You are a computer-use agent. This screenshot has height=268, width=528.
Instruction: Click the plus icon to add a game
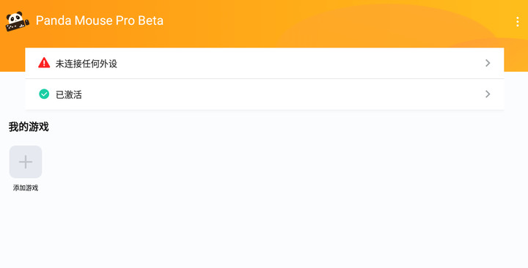(26, 162)
